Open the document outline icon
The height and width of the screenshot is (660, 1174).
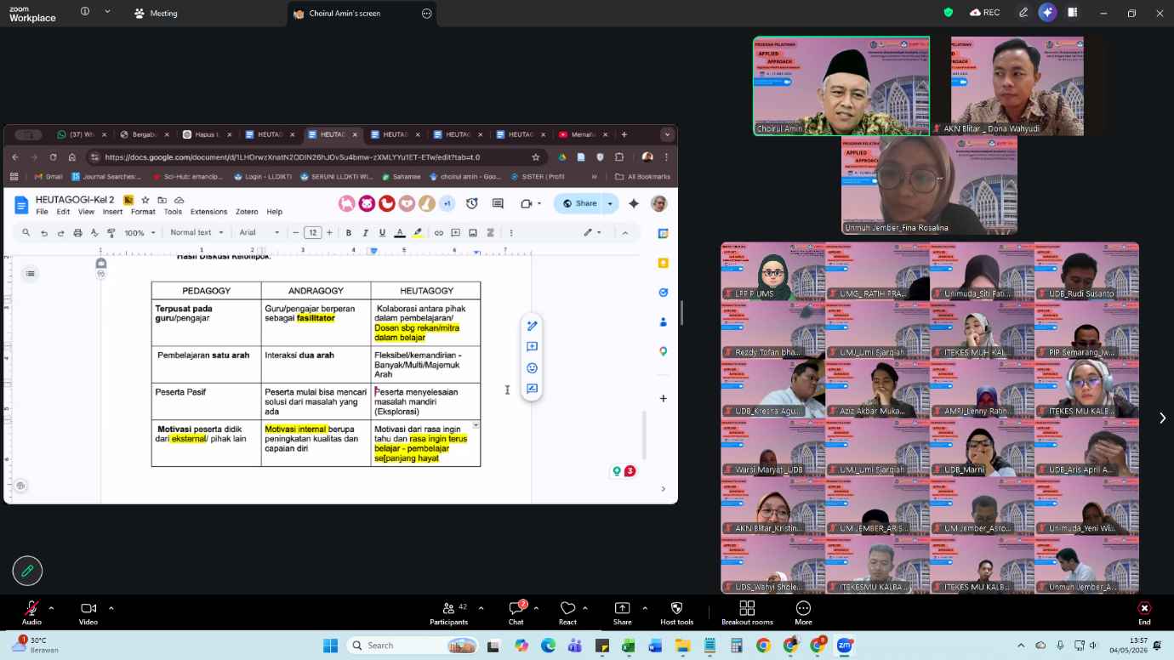pyautogui.click(x=30, y=273)
